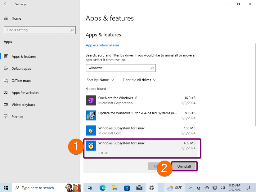Viewport: 256px width, 192px height.
Task: Click penguin icon of 136 MB WSL entry
Action: pyautogui.click(x=91, y=130)
